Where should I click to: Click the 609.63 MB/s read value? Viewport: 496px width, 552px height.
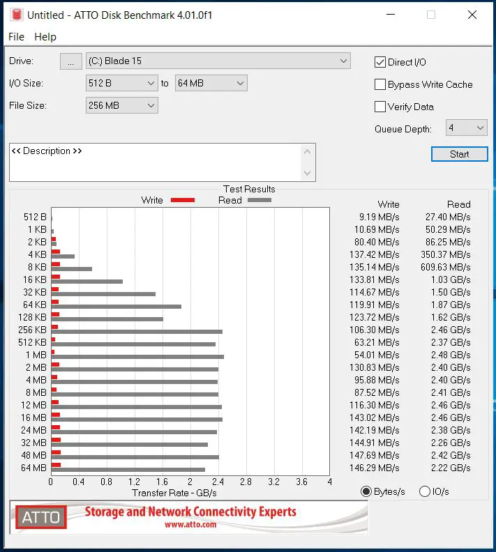(x=446, y=267)
